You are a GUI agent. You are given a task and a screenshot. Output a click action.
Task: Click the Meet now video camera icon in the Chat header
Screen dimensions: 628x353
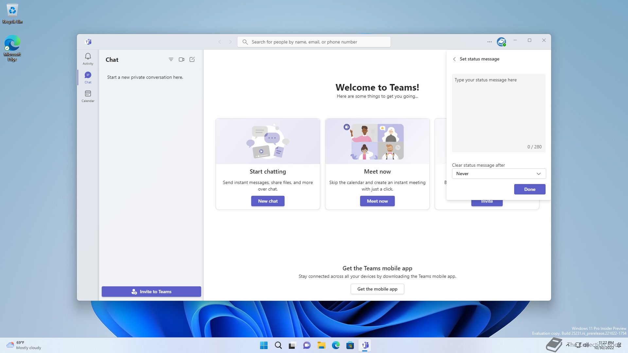click(182, 59)
